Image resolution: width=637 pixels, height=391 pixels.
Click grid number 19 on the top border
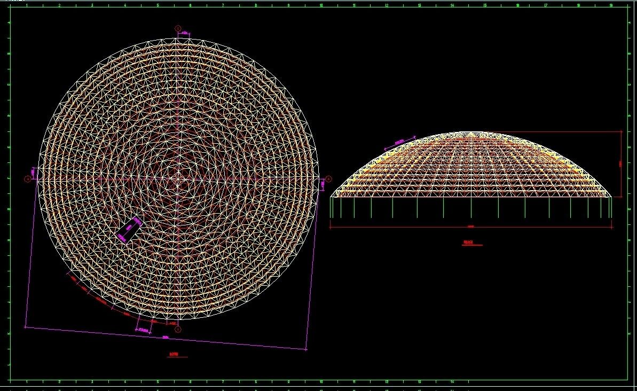611,5
